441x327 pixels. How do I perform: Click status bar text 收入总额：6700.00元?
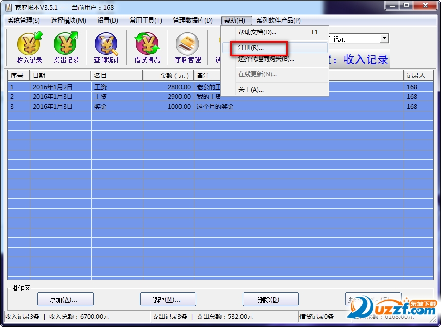[79, 317]
